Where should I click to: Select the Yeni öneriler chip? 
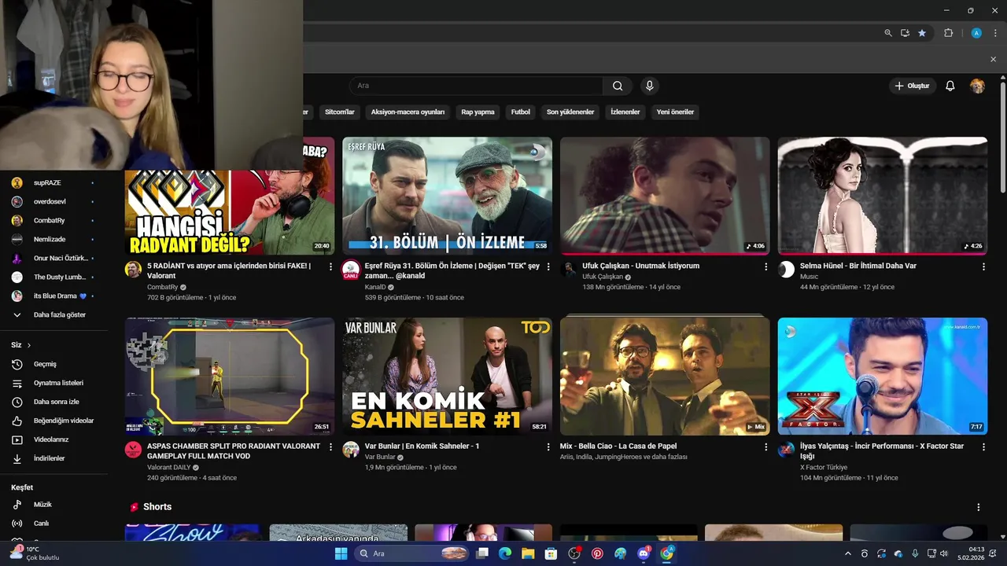675,112
